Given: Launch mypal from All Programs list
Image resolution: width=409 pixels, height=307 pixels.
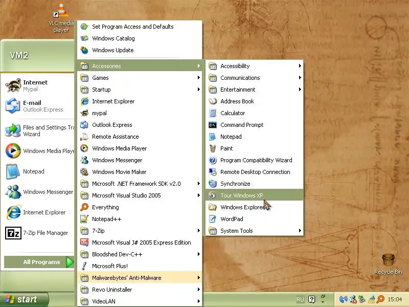Looking at the screenshot, I should [x=140, y=113].
